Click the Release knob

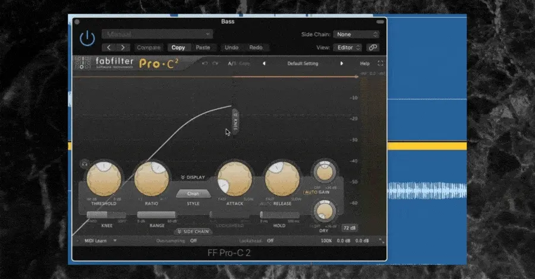282,179
